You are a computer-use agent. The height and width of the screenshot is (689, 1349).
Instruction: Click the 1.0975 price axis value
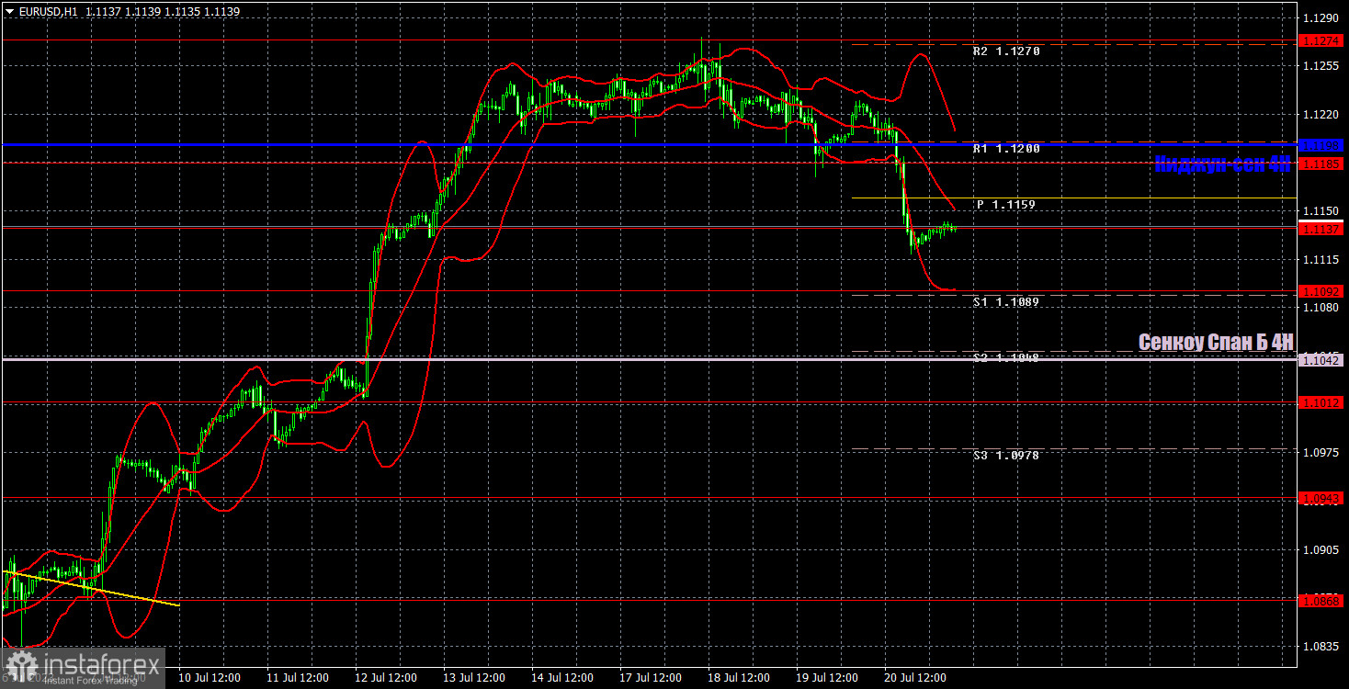pos(1321,453)
